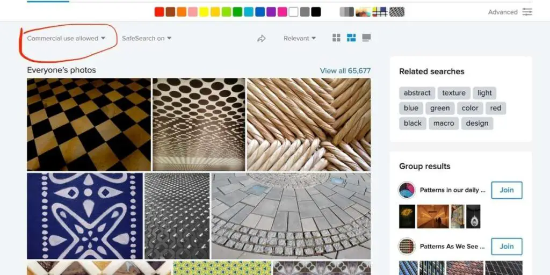
Task: Search related tag texture
Action: 453,93
